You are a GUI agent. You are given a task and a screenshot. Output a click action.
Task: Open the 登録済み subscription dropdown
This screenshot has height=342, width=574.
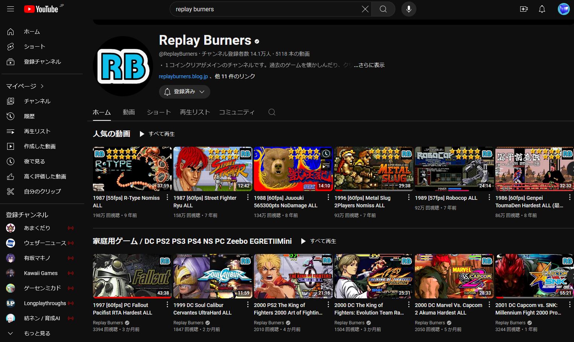[x=184, y=92]
